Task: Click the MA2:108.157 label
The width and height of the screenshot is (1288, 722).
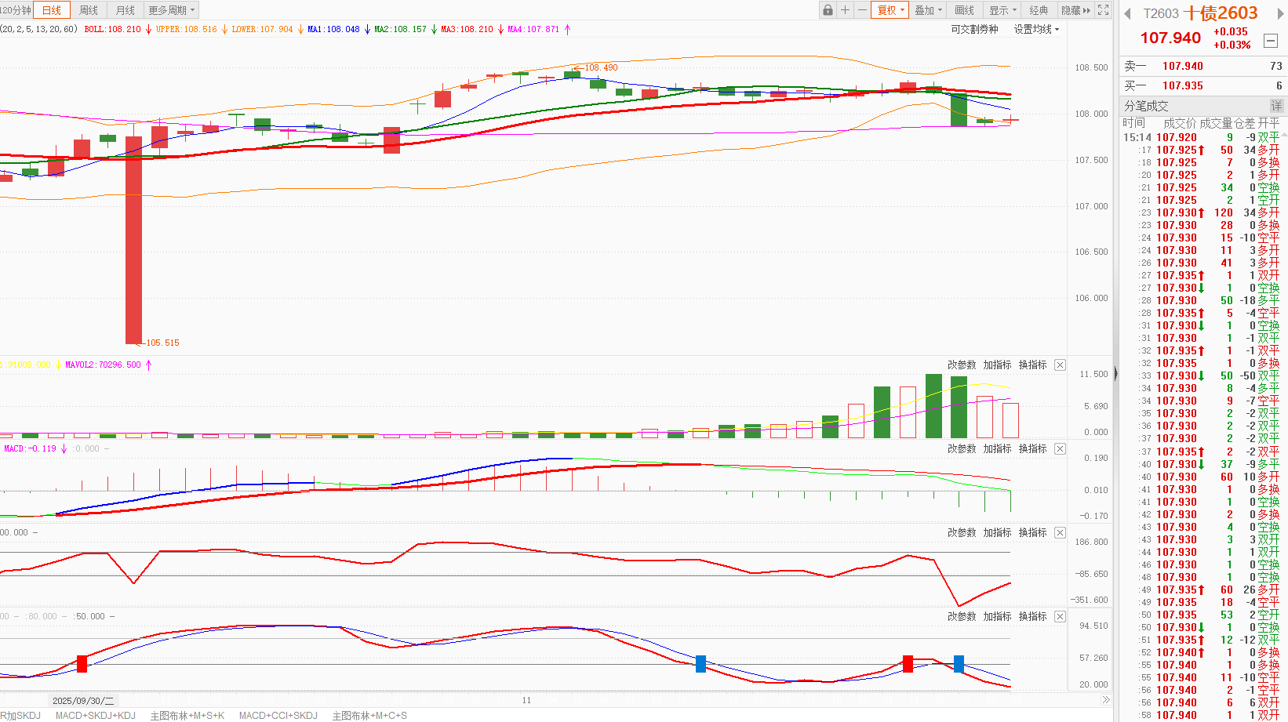Action: 400,29
